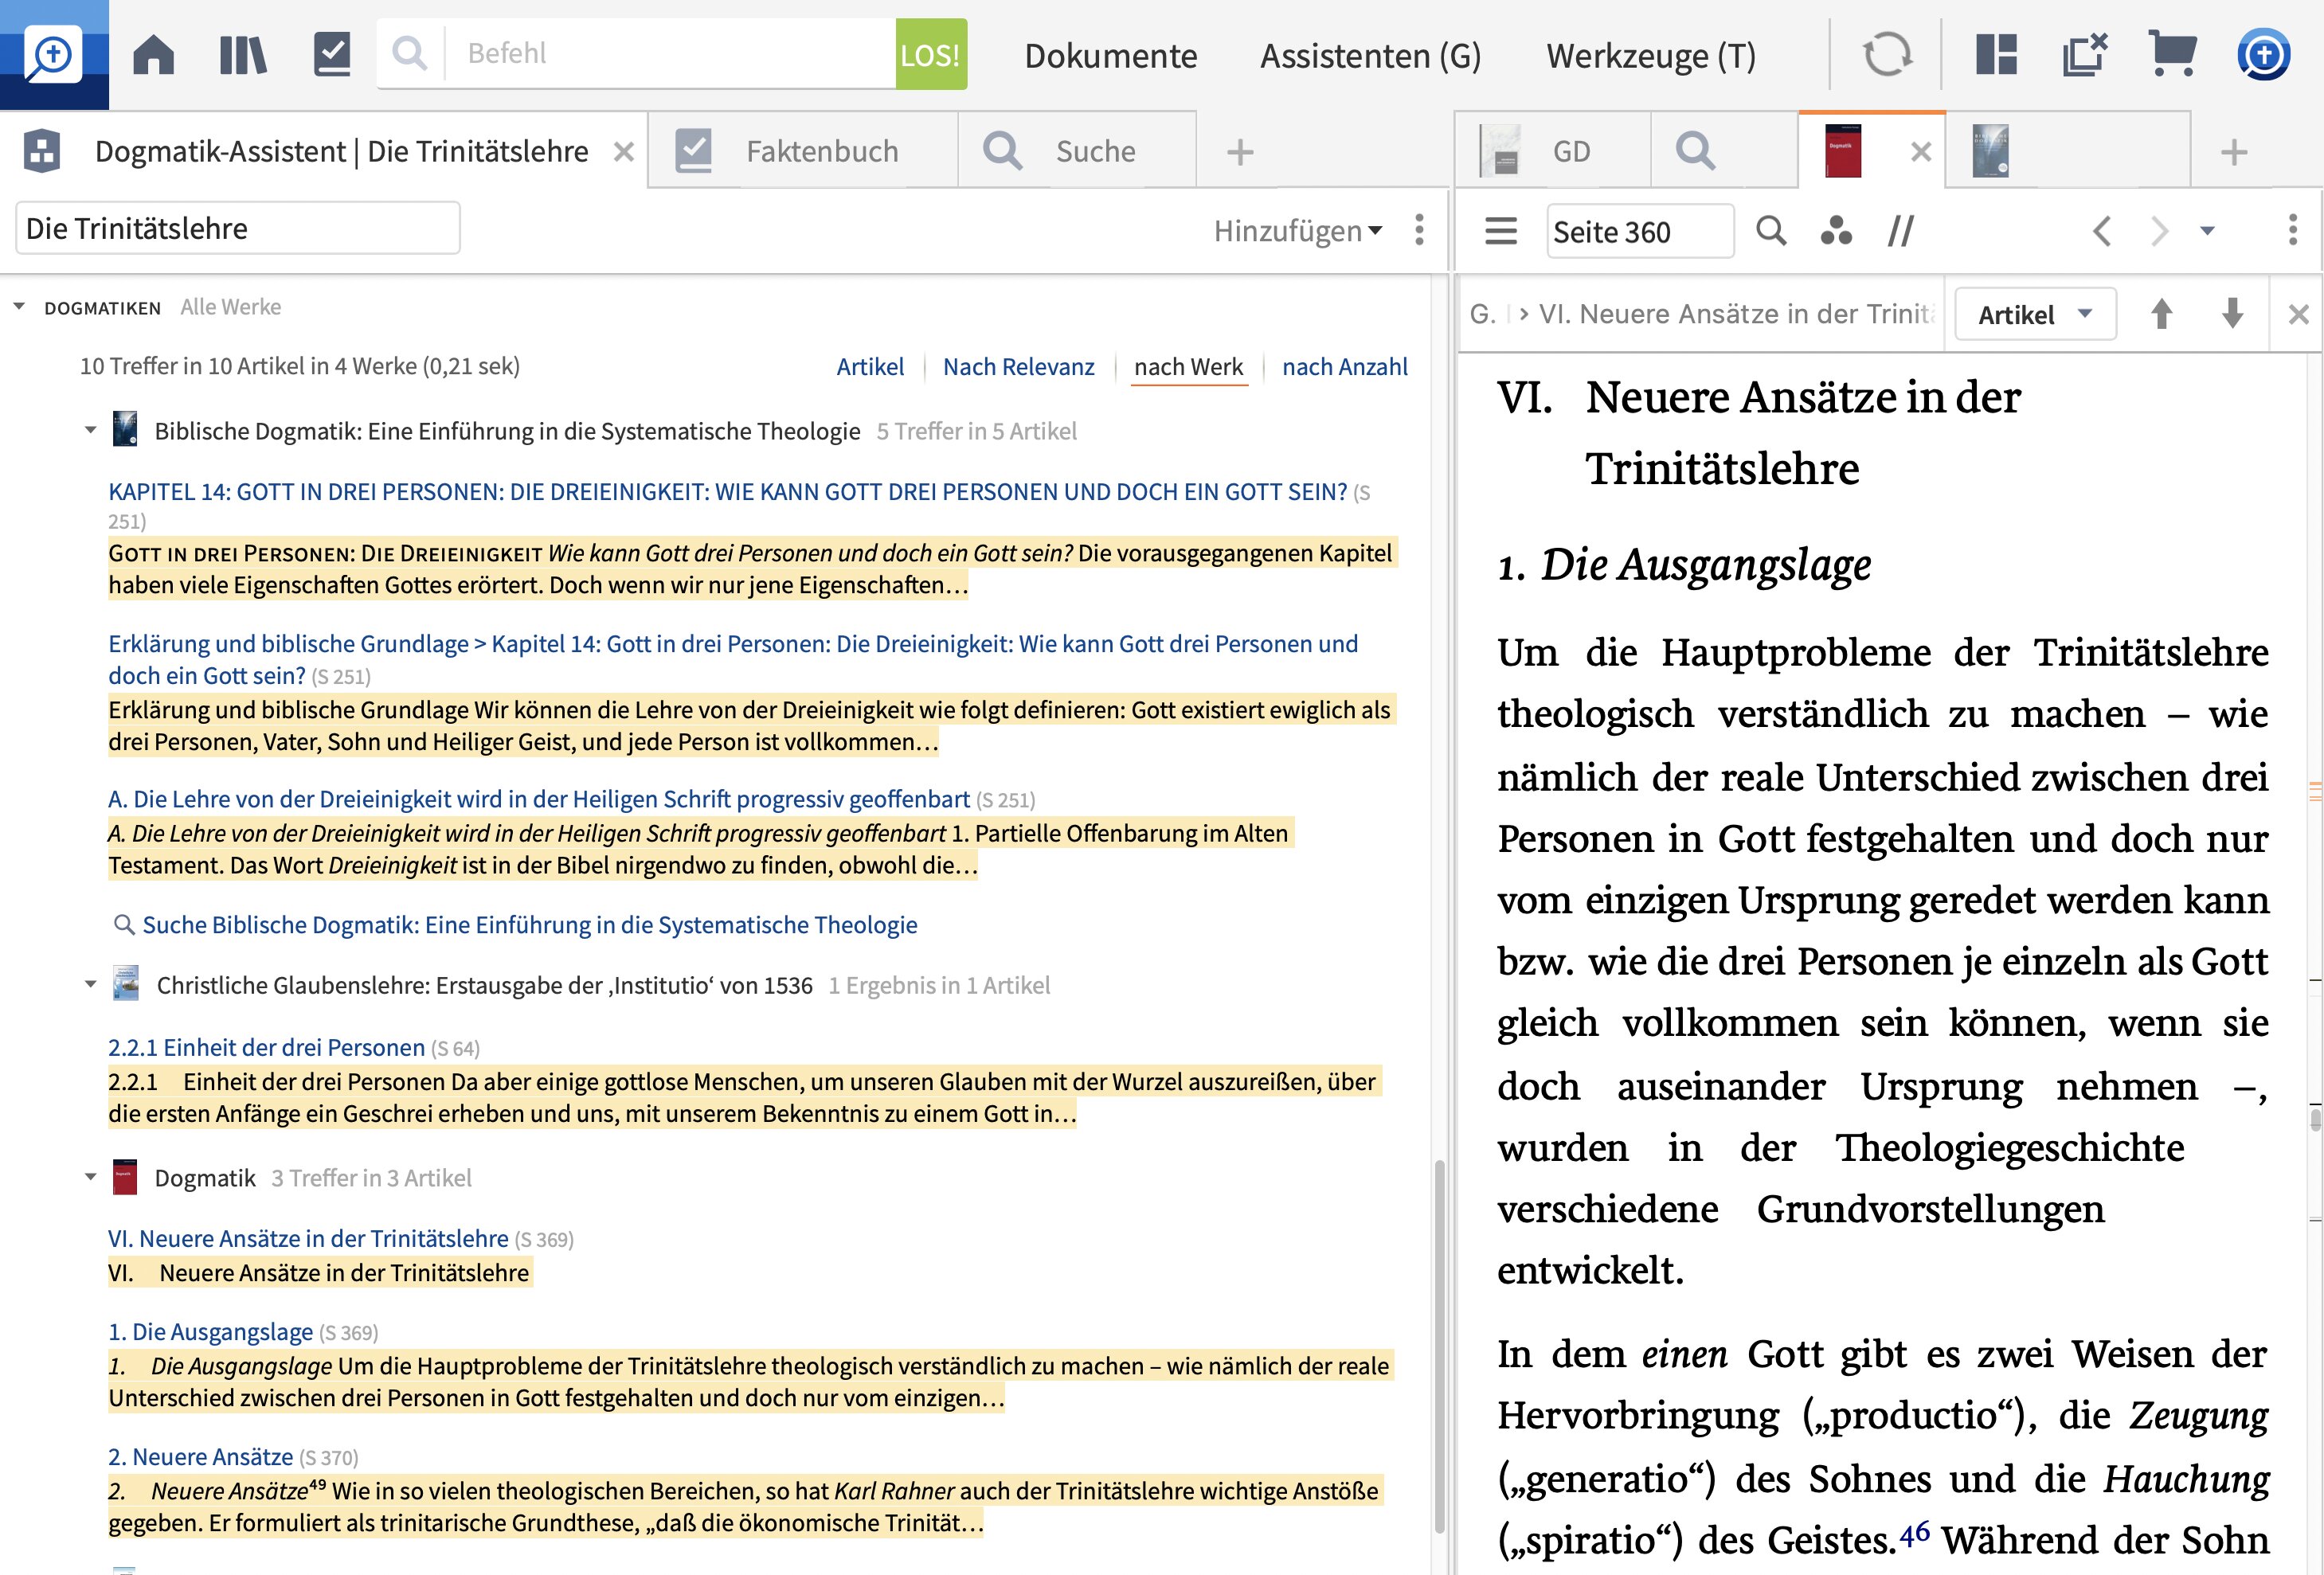Click the Seite 360 reference box
This screenshot has width=2324, height=1575.
tap(1640, 231)
